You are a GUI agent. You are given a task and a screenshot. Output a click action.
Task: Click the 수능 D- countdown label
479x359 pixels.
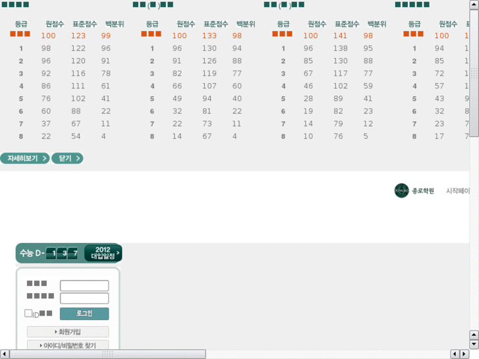pos(32,253)
